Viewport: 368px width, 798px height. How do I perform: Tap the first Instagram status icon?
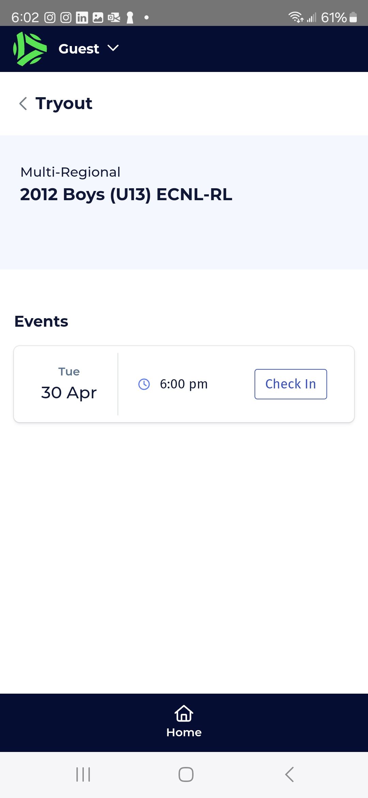click(50, 17)
